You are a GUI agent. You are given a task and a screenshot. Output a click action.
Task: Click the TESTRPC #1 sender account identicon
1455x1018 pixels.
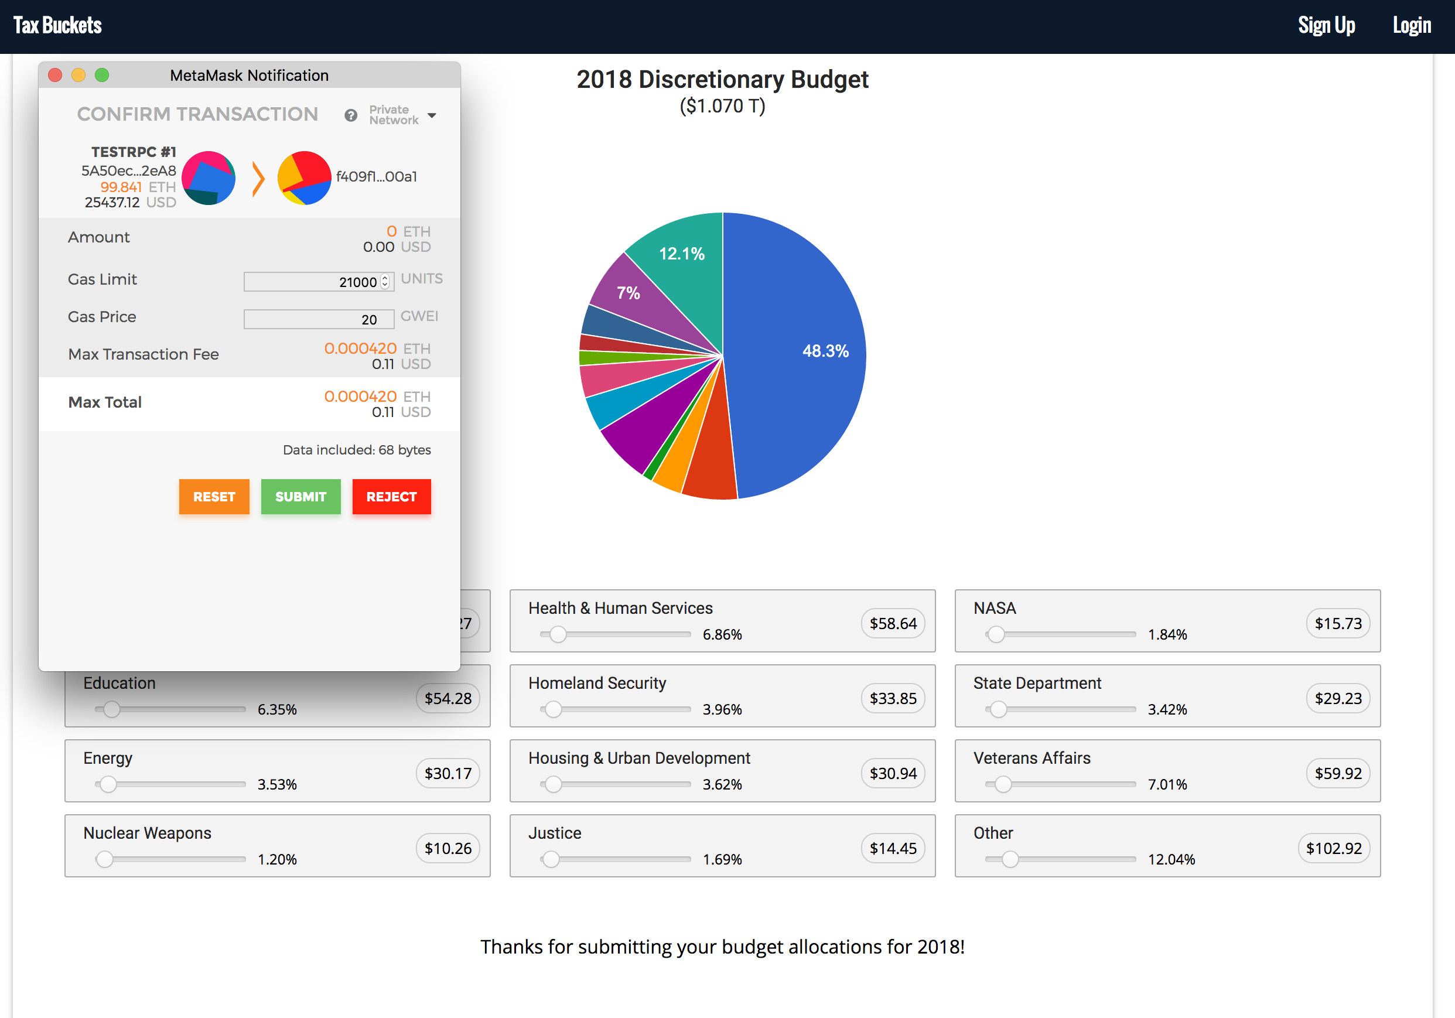(x=209, y=178)
